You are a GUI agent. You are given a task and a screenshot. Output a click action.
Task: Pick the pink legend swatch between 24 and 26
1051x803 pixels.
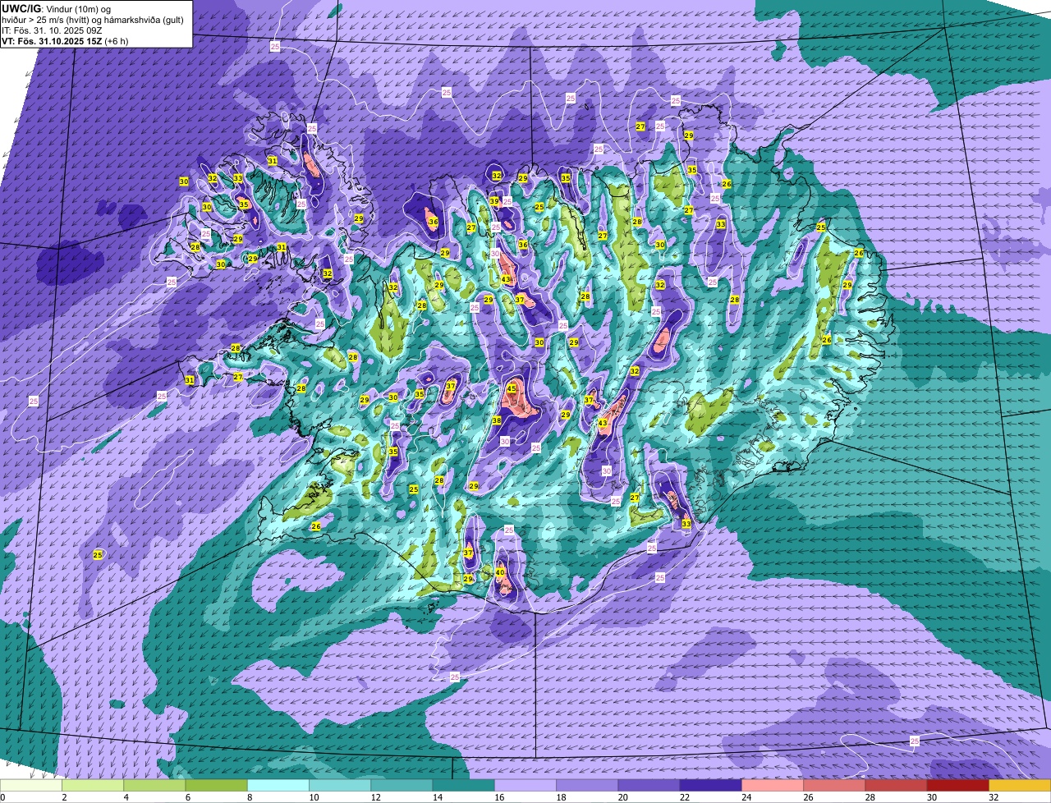tap(773, 785)
